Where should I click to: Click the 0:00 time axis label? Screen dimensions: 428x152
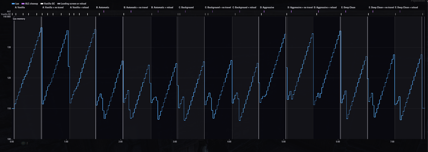click(x=12, y=142)
